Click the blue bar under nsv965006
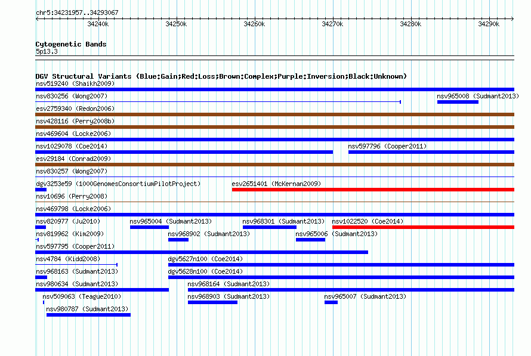 click(310, 240)
